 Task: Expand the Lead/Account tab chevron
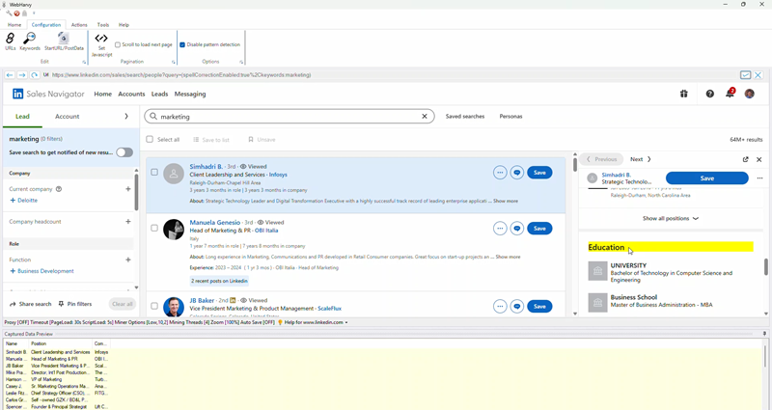click(126, 117)
